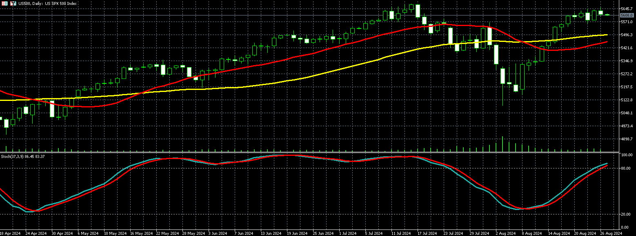Toggle the one-click trading panel icon
The image size is (636, 236).
[x=5, y=3]
